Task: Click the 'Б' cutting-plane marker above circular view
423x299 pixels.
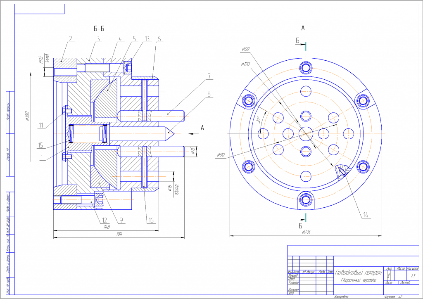Action: click(297, 40)
